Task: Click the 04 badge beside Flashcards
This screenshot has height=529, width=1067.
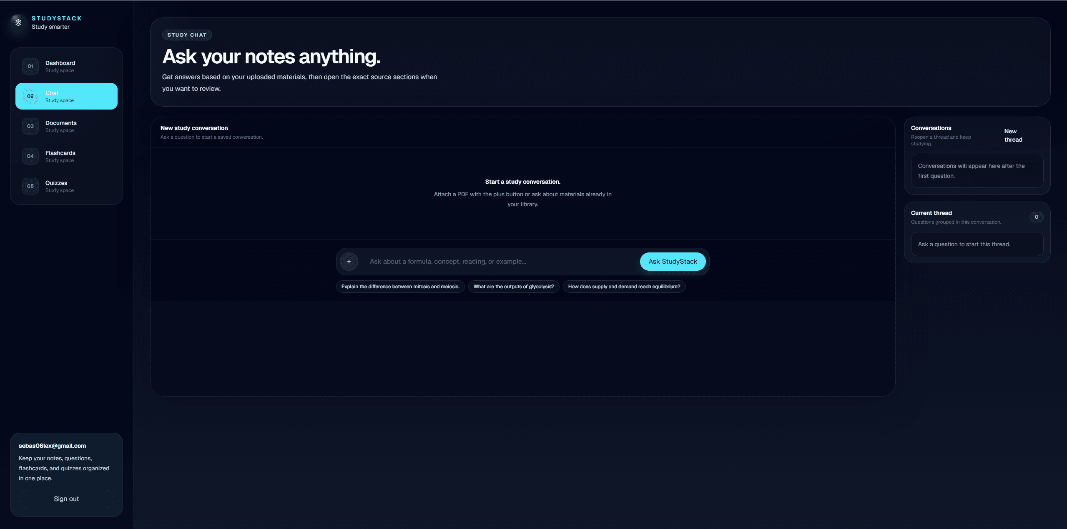Action: [30, 156]
